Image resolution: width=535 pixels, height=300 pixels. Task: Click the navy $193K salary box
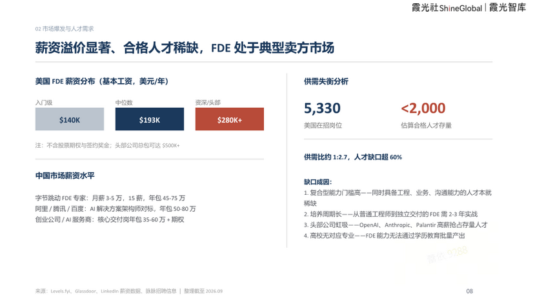(x=150, y=119)
